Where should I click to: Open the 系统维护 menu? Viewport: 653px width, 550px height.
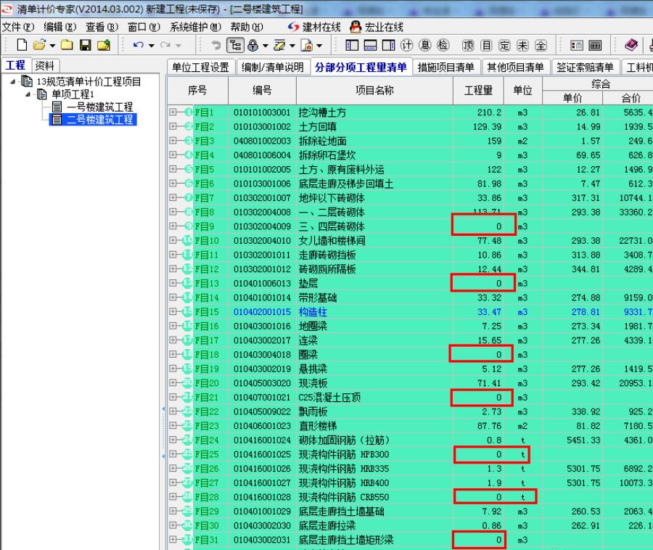pyautogui.click(x=195, y=27)
